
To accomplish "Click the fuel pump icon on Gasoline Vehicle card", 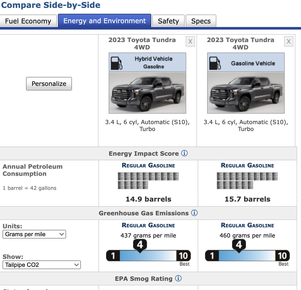I will 215,63.
